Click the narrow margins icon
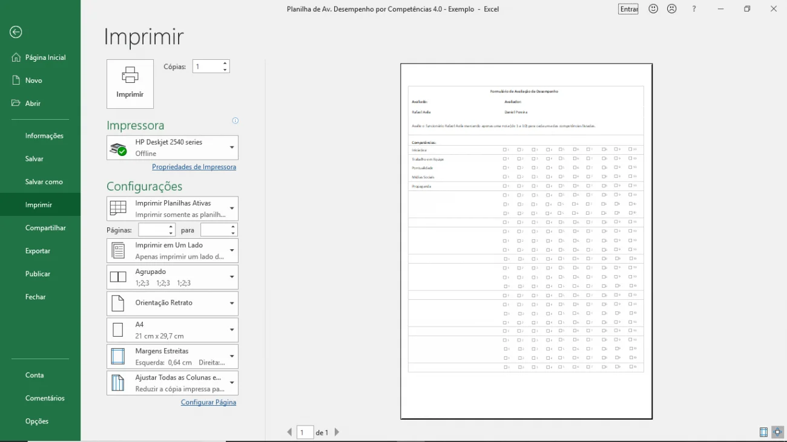The height and width of the screenshot is (442, 787). coord(118,357)
